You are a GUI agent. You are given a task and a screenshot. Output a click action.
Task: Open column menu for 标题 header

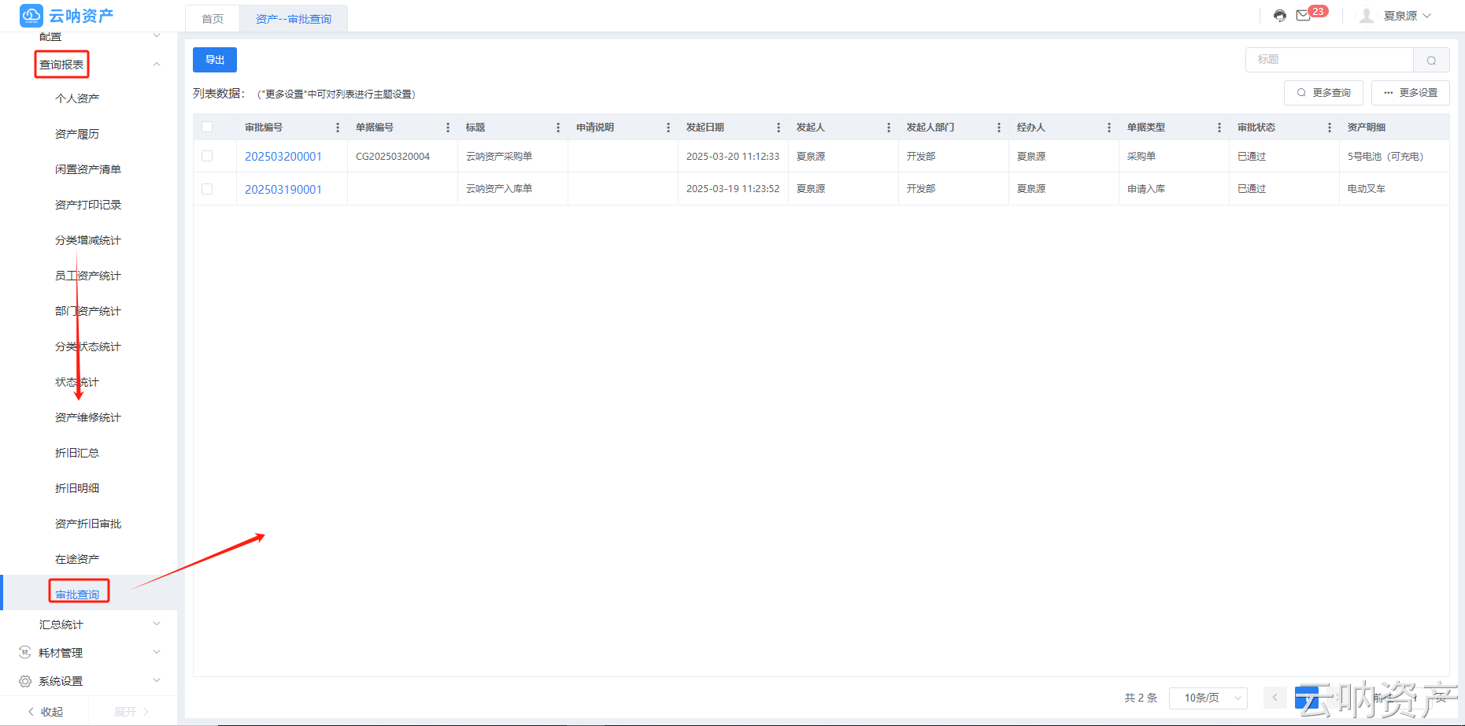(x=558, y=128)
